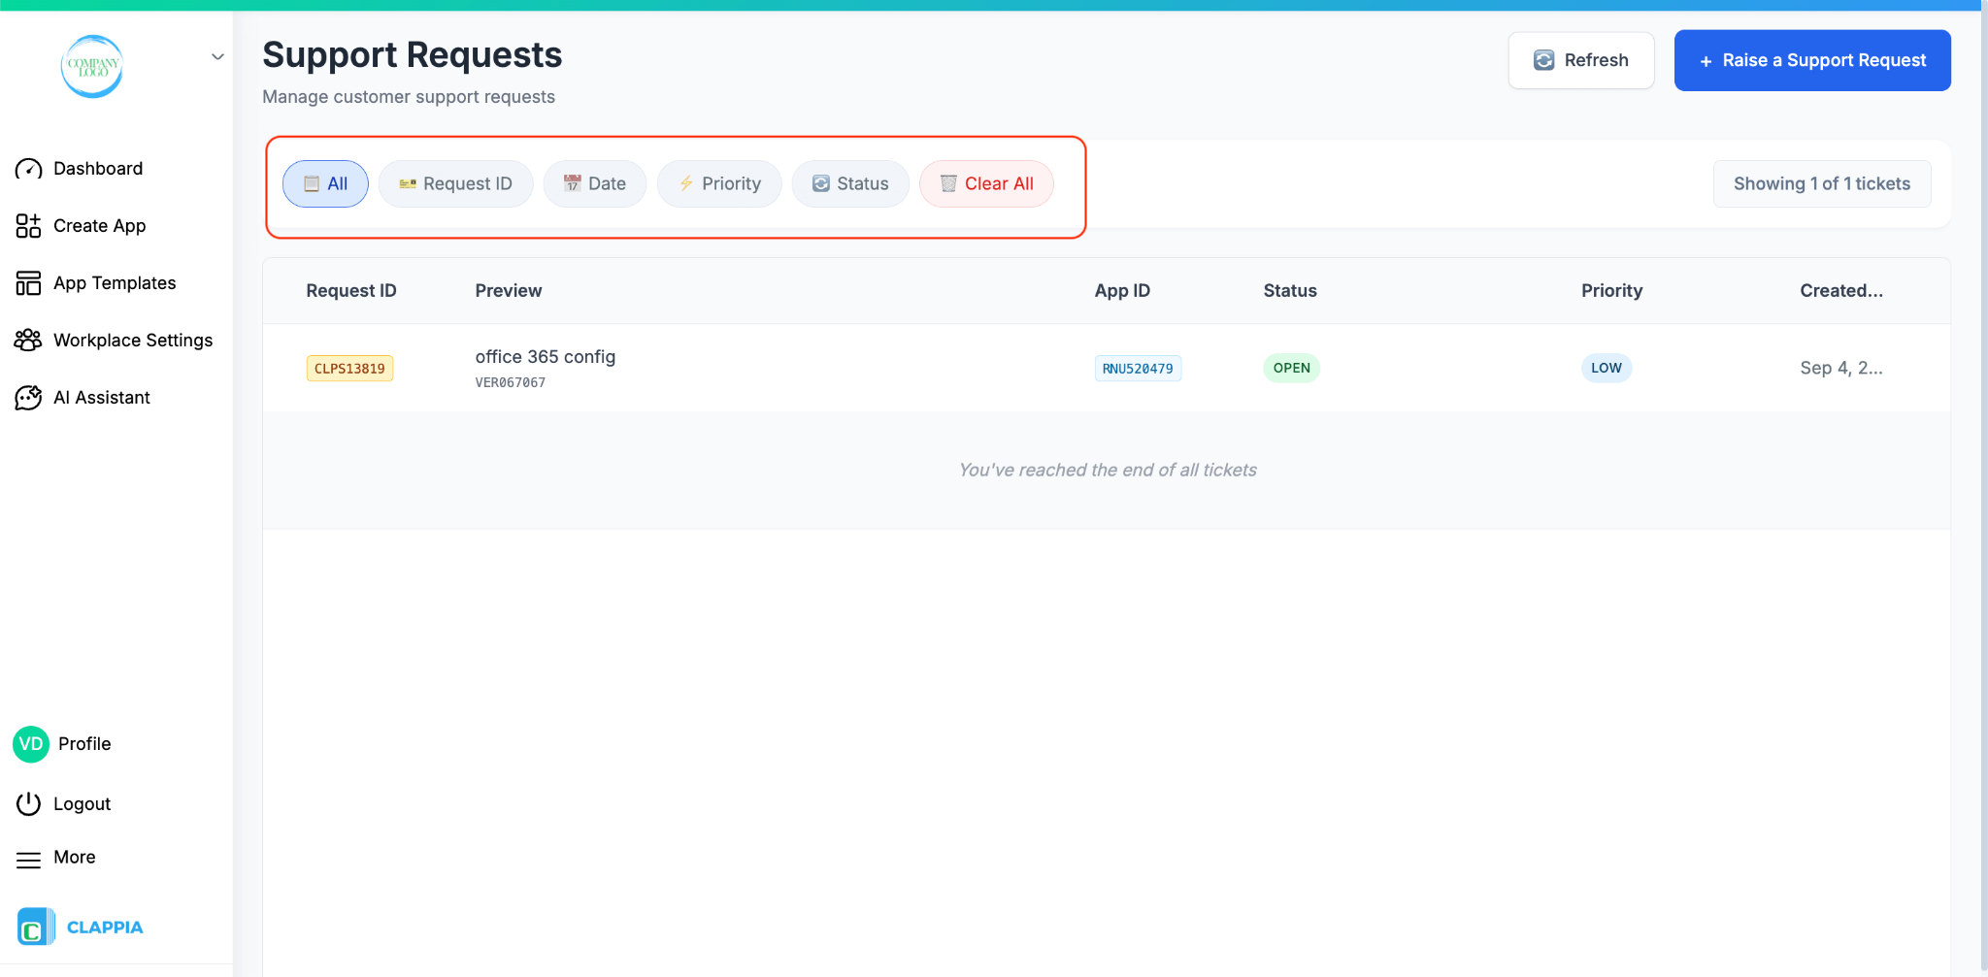The width and height of the screenshot is (1988, 977).
Task: Click the RNU520479 app ID badge
Action: coord(1138,369)
